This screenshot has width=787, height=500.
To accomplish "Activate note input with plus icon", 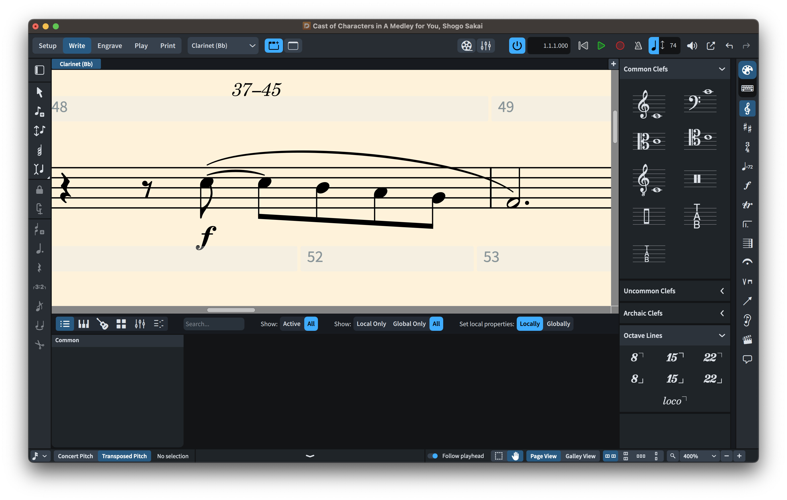I will 40,111.
